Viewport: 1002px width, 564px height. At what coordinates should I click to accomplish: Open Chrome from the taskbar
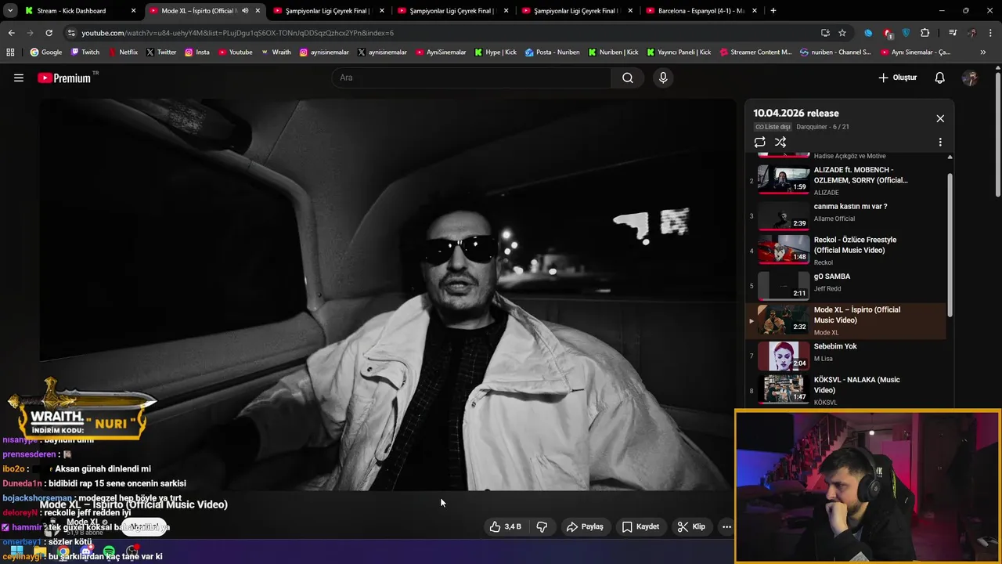[63, 551]
